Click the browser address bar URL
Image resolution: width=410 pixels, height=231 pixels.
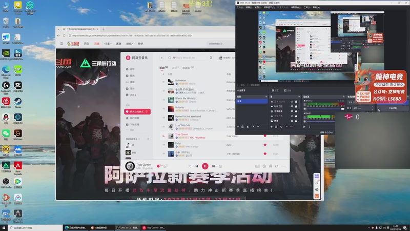coord(132,35)
